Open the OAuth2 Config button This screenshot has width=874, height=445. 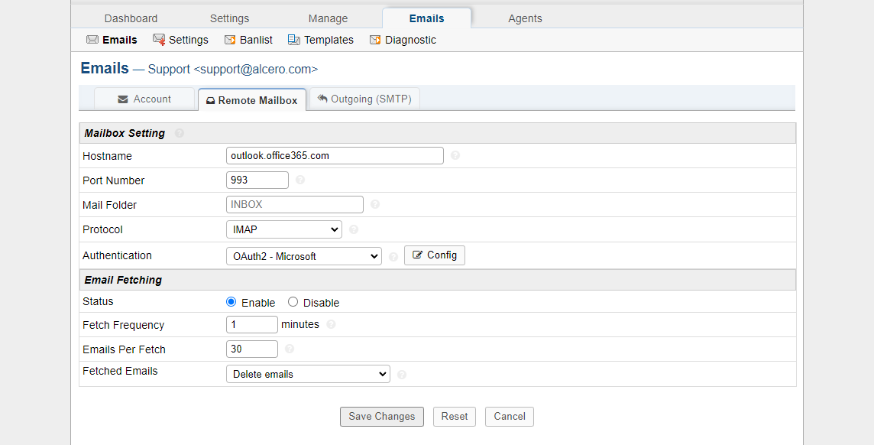click(435, 255)
